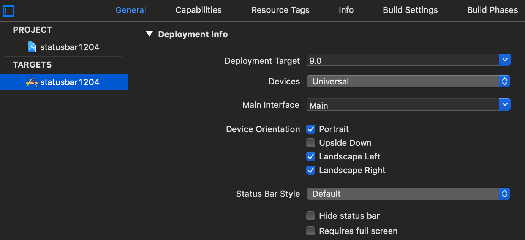
Task: Enable the Upside Down orientation checkbox
Action: point(311,143)
